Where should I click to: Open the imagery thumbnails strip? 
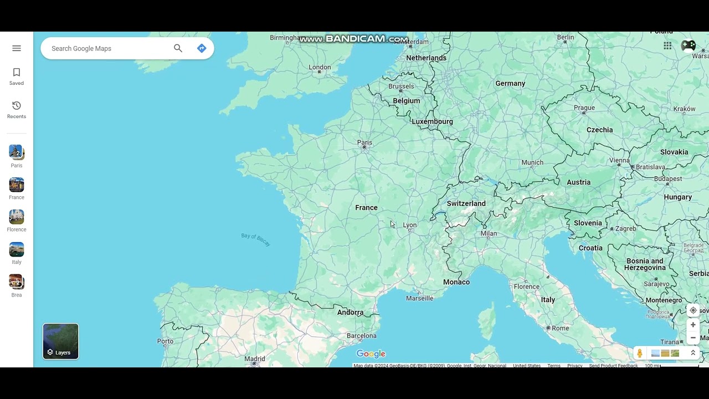[x=665, y=353]
